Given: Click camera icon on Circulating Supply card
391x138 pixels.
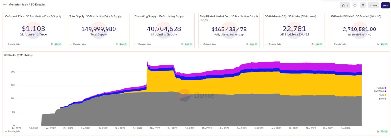Looking at the screenshot, I should pyautogui.click(x=182, y=44).
